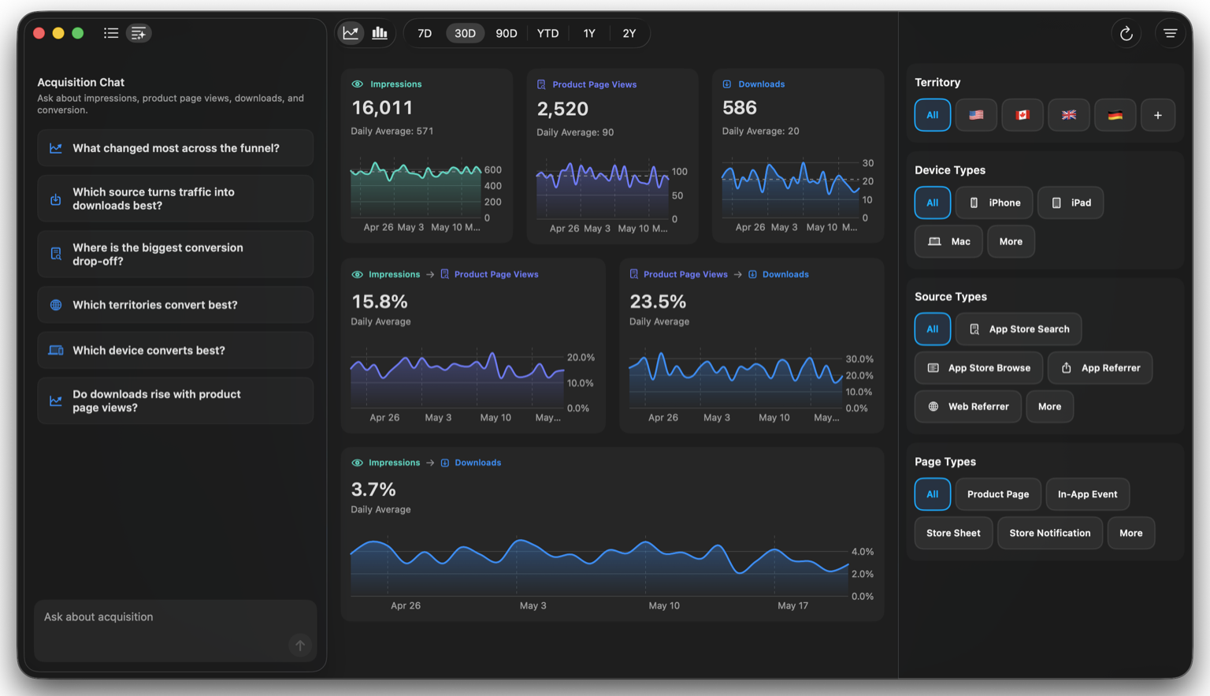
Task: Click globe icon on 'Which territories convert best'
Action: (x=56, y=305)
